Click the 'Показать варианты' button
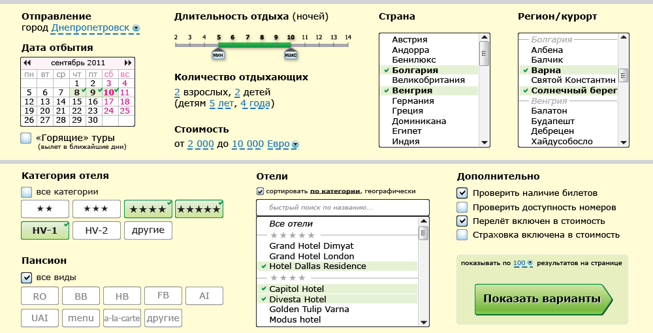653x333 pixels. click(x=542, y=299)
